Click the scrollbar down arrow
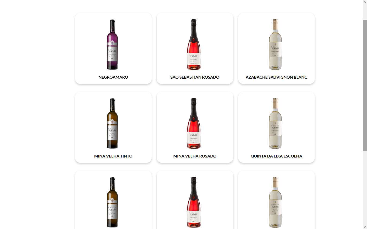This screenshot has width=367, height=229. [365, 227]
